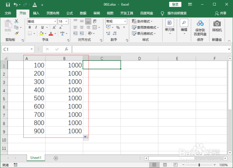Open the number format dropdown

pos(125,21)
